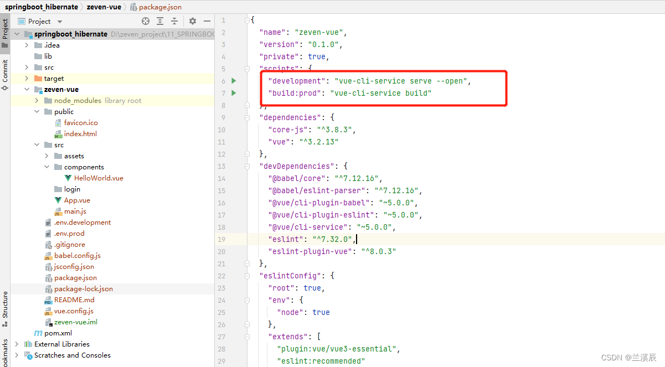
Task: Expand Scratches and Consoles node
Action: (x=17, y=355)
